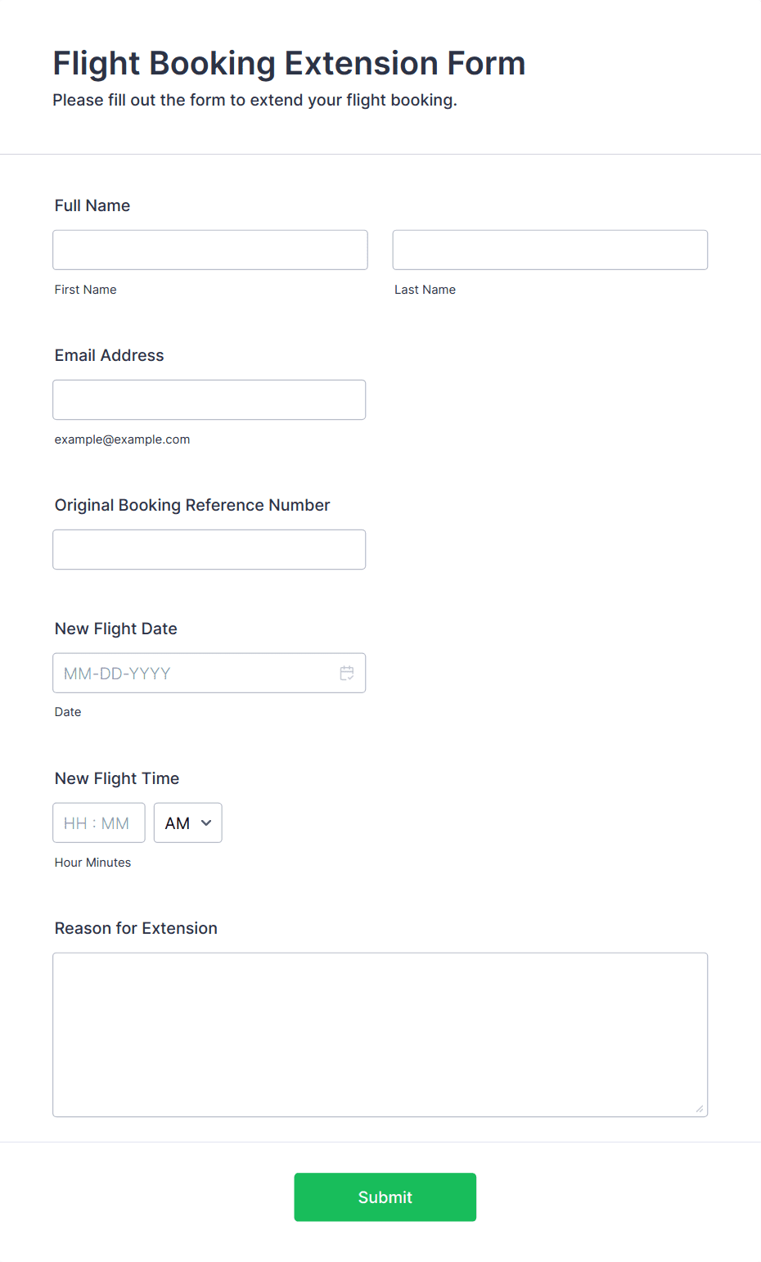The width and height of the screenshot is (761, 1262).
Task: Click the Flight Booking Extension Form heading
Action: 289,63
